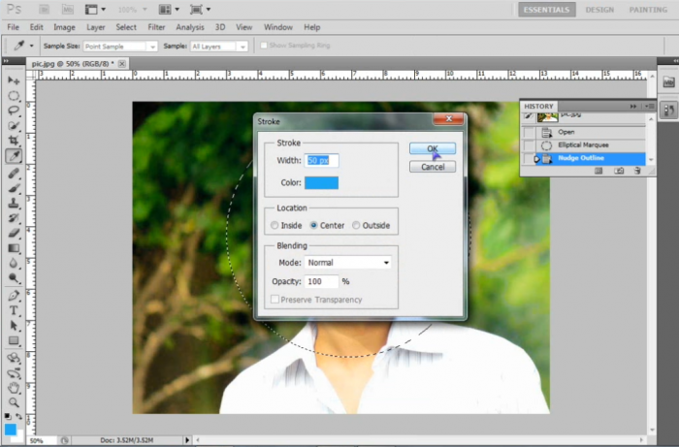
Task: Select the Center location option
Action: (x=314, y=226)
